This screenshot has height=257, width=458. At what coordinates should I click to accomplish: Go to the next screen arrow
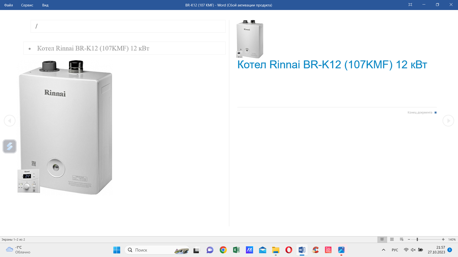[x=448, y=121]
